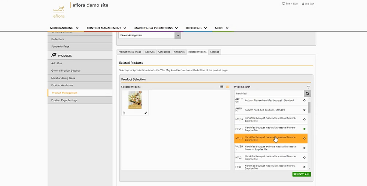
Task: Expand the MORE menu
Action: click(x=222, y=28)
